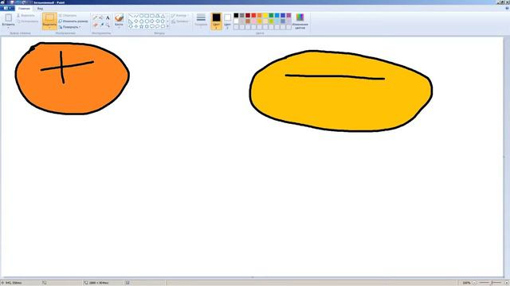Pick the Oval shape in gallery
This screenshot has width=510, height=286.
click(142, 16)
